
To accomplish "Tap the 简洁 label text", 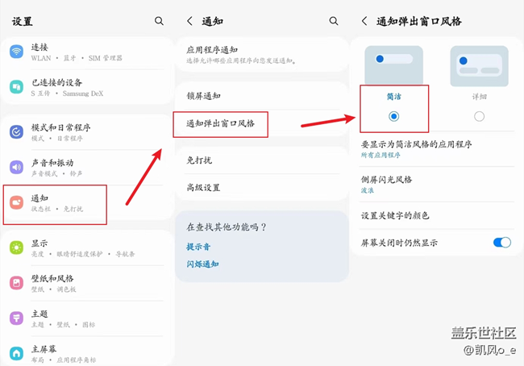I will [x=393, y=97].
